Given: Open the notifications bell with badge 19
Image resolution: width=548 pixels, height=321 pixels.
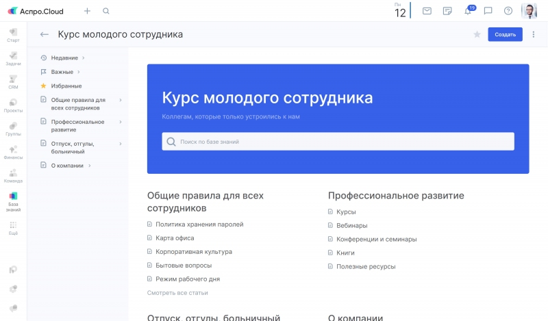Looking at the screenshot, I should (x=469, y=10).
